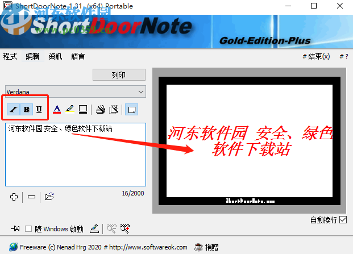The width and height of the screenshot is (353, 254).
Task: Minimize the ShortDoorNote window
Action: click(x=288, y=6)
